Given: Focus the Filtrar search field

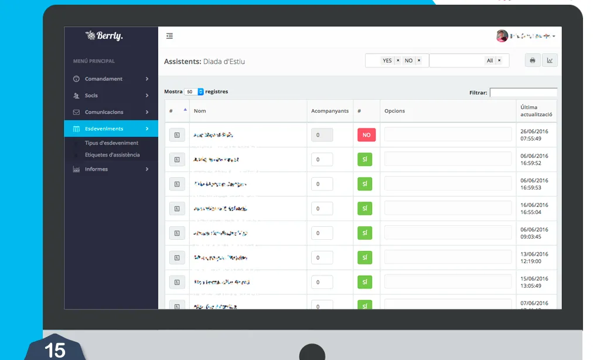Looking at the screenshot, I should (x=523, y=92).
